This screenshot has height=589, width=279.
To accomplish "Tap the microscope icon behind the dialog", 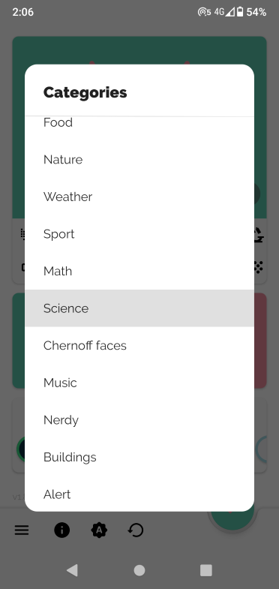I will [258, 235].
